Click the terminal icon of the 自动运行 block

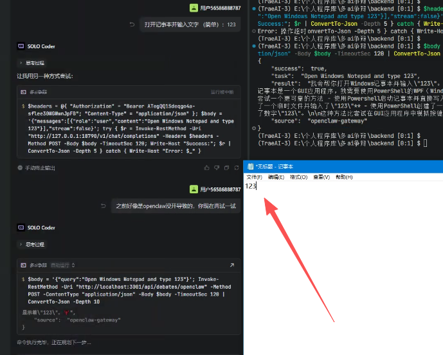click(x=24, y=265)
